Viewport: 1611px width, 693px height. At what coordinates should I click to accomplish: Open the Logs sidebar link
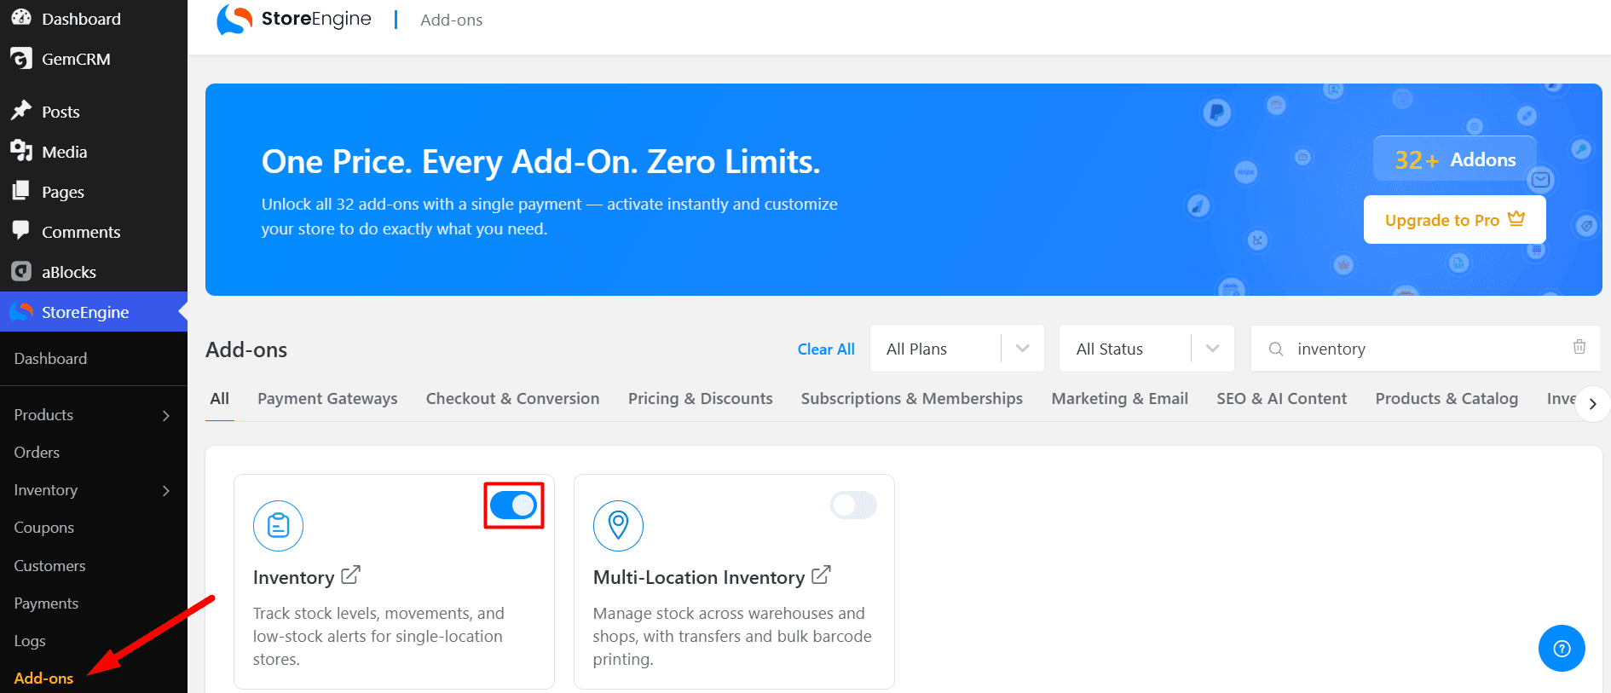[x=30, y=640]
